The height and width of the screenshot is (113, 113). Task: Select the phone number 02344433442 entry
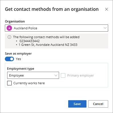pyautogui.click(x=29, y=41)
